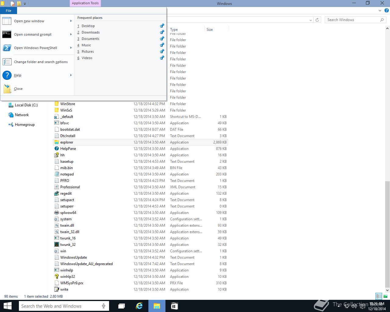Click the folder options checklist icon

(x=7, y=62)
